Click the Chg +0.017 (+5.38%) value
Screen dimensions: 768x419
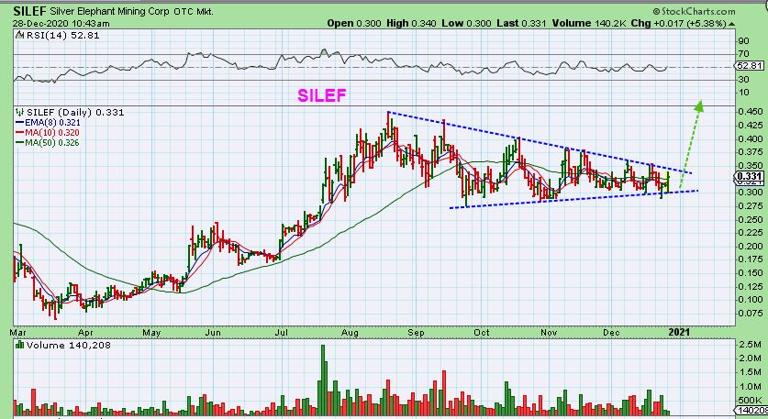click(x=678, y=23)
